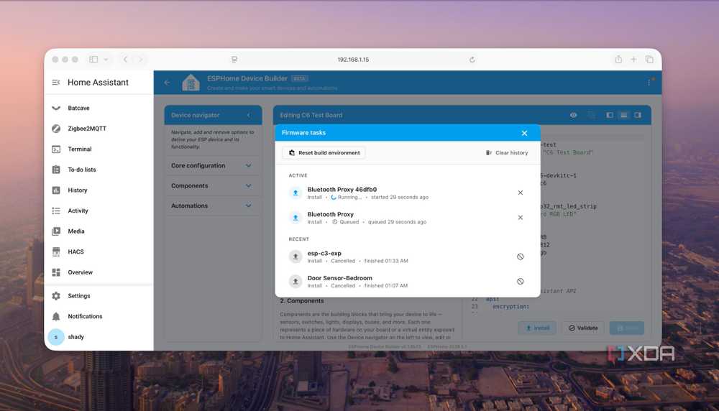
Task: Open Batcave in the sidebar
Action: tap(99, 108)
